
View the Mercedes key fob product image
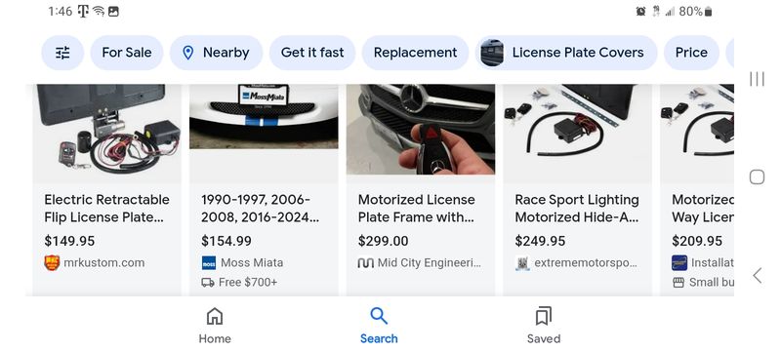click(421, 130)
